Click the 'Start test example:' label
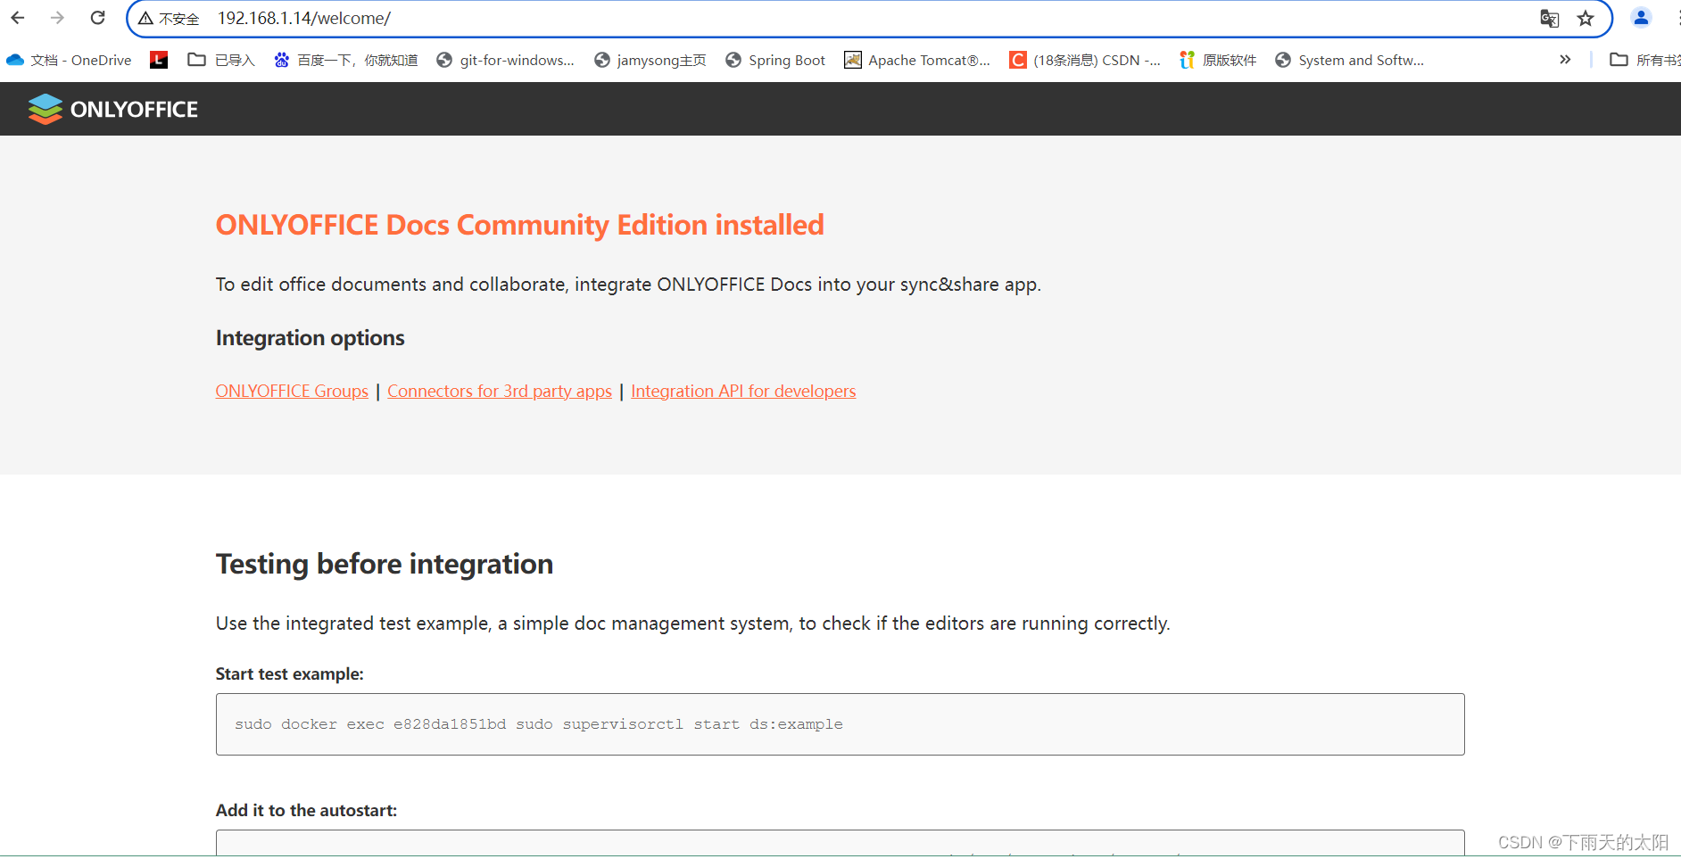Image resolution: width=1681 pixels, height=859 pixels. 290,674
